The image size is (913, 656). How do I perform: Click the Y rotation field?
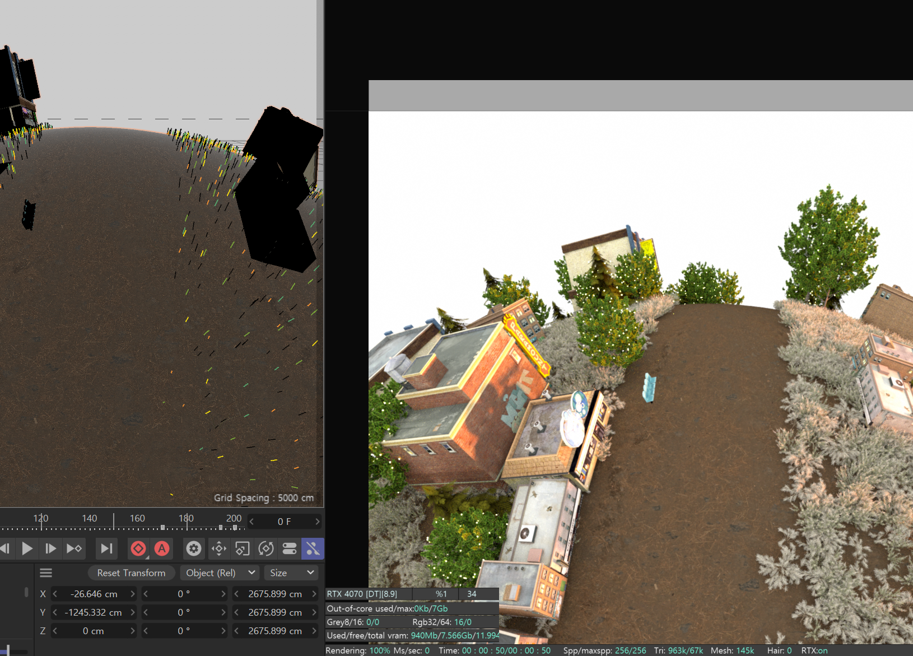(184, 612)
